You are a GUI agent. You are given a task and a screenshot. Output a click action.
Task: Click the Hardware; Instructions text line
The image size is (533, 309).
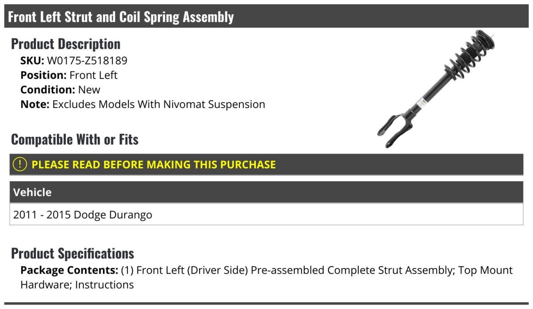pos(77,285)
